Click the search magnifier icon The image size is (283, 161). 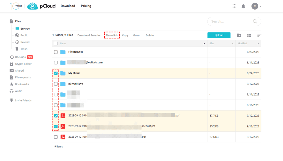tap(255, 21)
